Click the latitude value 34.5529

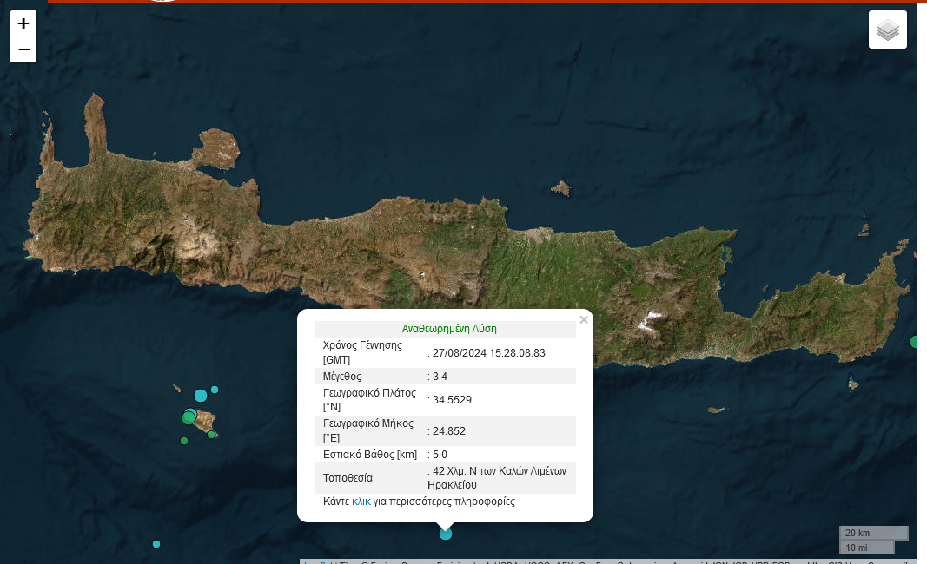[x=452, y=399]
